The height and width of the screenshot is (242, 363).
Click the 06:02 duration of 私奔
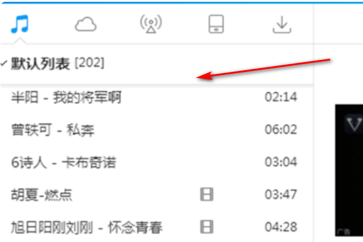281,129
